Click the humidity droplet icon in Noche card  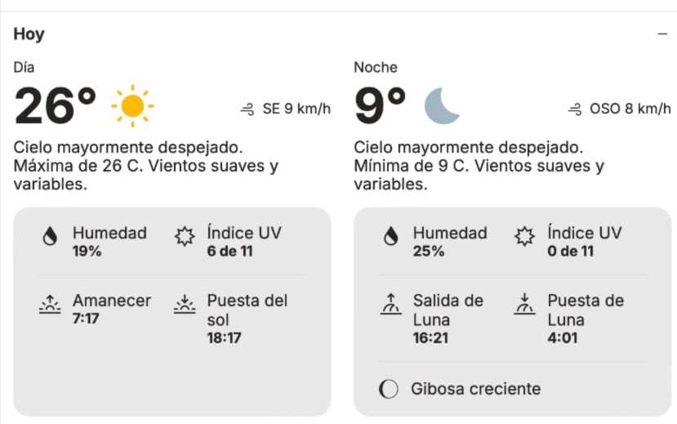tap(390, 237)
